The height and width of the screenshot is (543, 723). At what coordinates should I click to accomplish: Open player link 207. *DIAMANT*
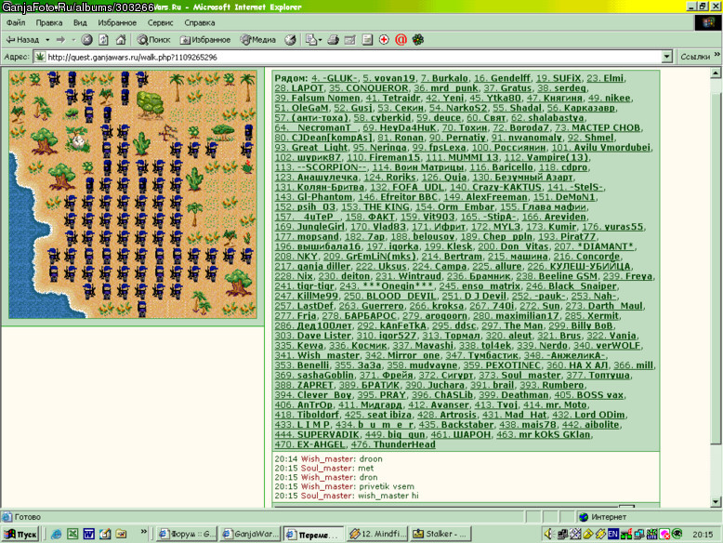(x=594, y=246)
